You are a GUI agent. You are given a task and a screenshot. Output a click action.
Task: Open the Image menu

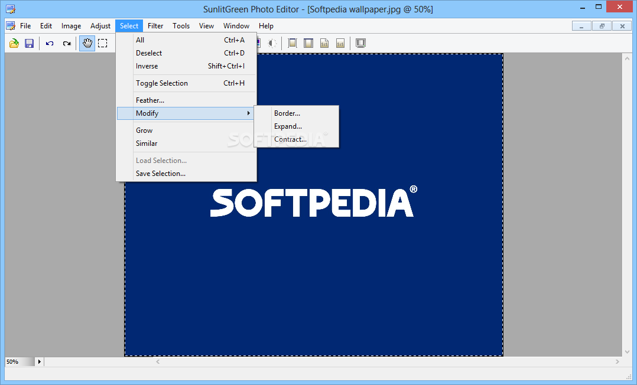point(71,26)
